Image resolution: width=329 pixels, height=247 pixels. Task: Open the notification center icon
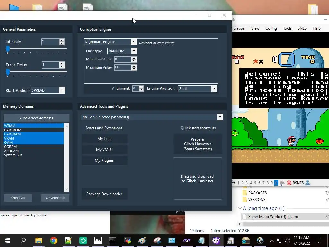point(318,241)
